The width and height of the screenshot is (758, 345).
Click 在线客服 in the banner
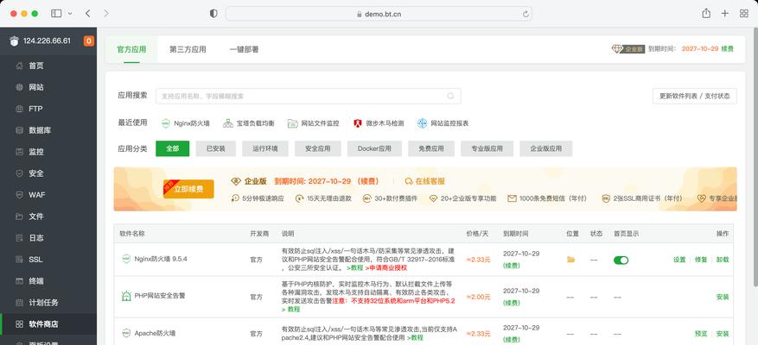coord(424,181)
